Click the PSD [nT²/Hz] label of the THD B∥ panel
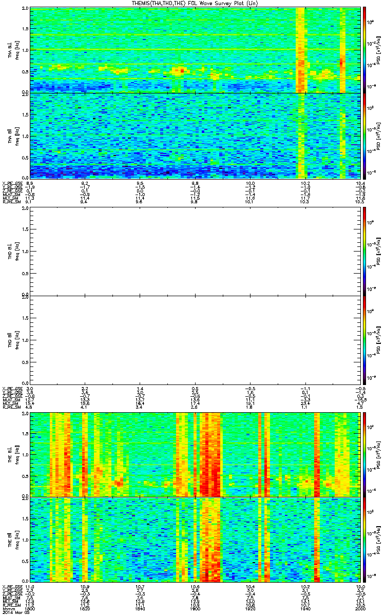The height and width of the screenshot is (616, 385). click(378, 339)
